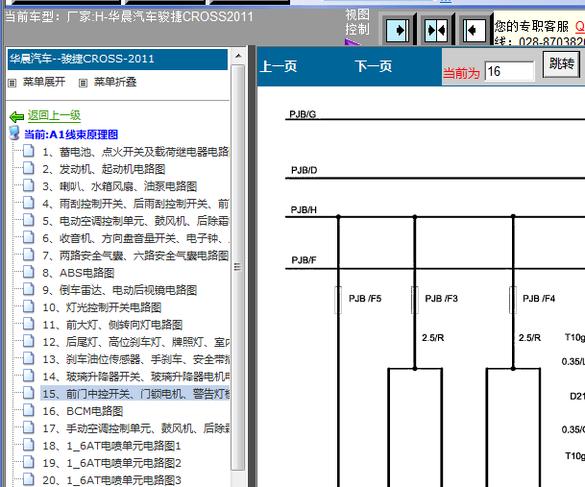Open 17、手动空调控制单元 entry
The width and height of the screenshot is (585, 487).
tap(135, 428)
